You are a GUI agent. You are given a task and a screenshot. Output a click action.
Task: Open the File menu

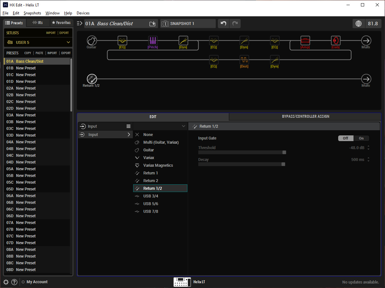click(x=5, y=13)
